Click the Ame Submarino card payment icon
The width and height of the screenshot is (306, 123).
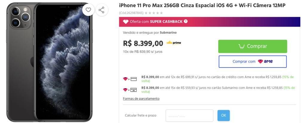click(x=130, y=90)
